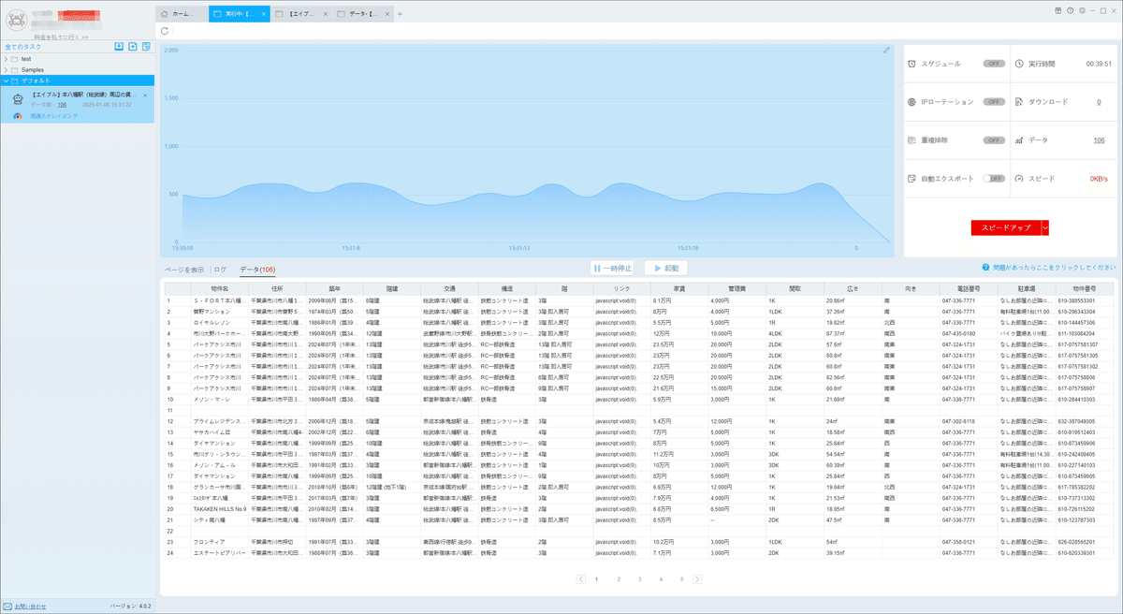Click the home icon on the ホーム tab
This screenshot has height=614, width=1123.
pyautogui.click(x=165, y=14)
